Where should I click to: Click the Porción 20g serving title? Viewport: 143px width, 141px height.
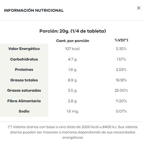(x=73, y=31)
